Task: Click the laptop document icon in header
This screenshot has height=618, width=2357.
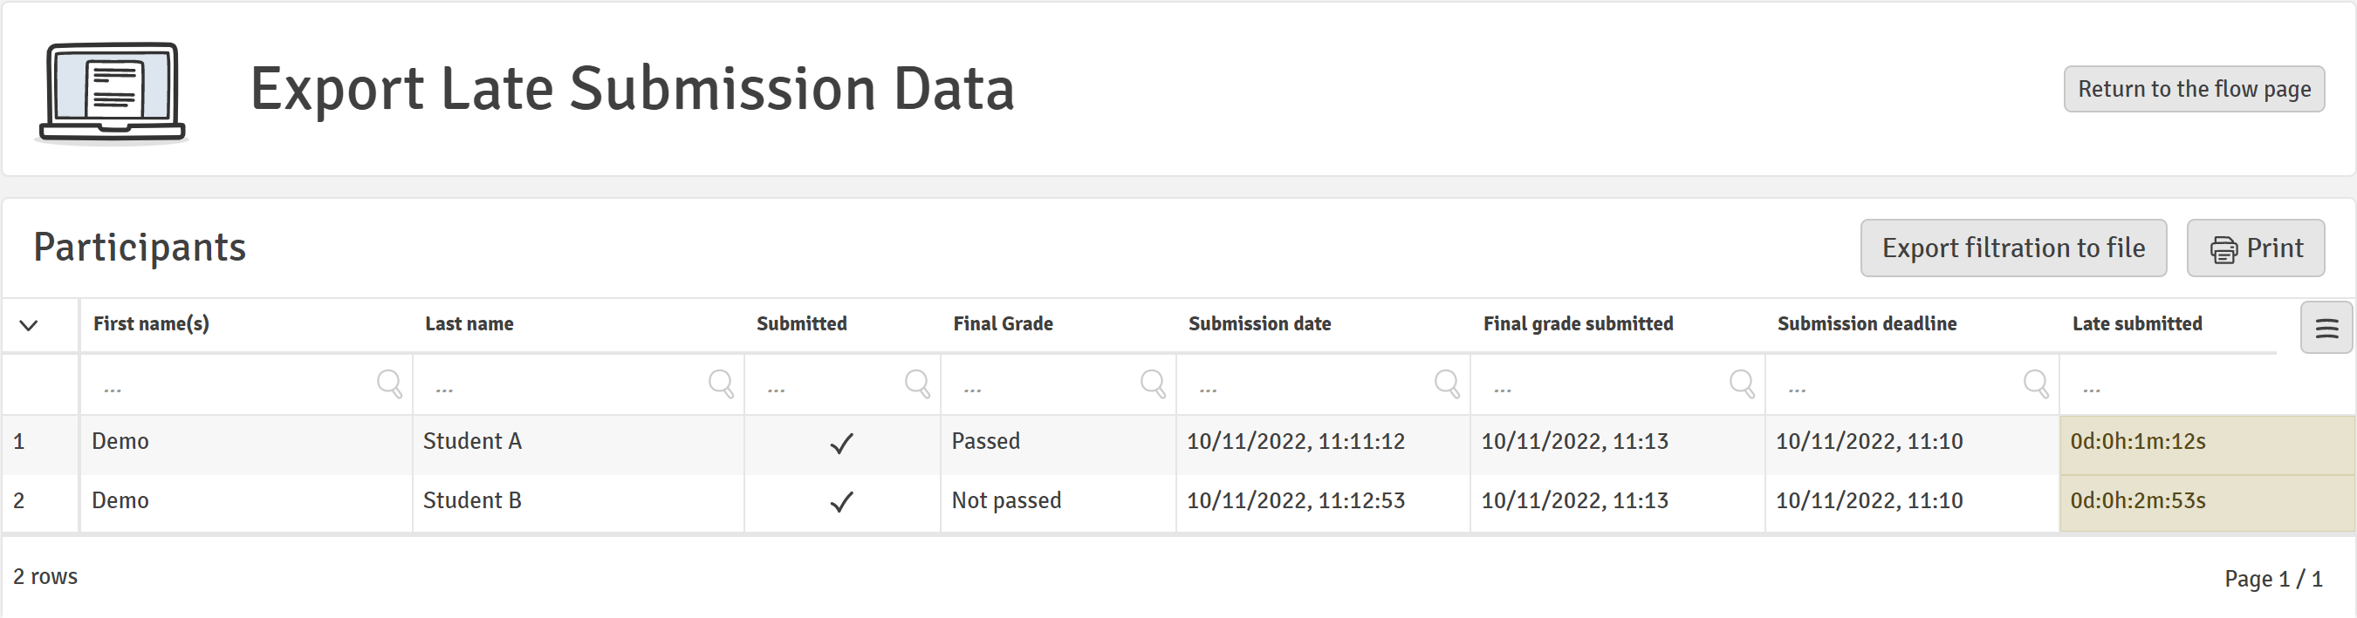Action: coord(112,92)
